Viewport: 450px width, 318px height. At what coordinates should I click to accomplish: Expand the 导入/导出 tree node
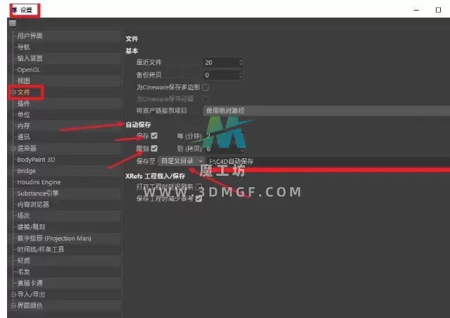pyautogui.click(x=13, y=295)
